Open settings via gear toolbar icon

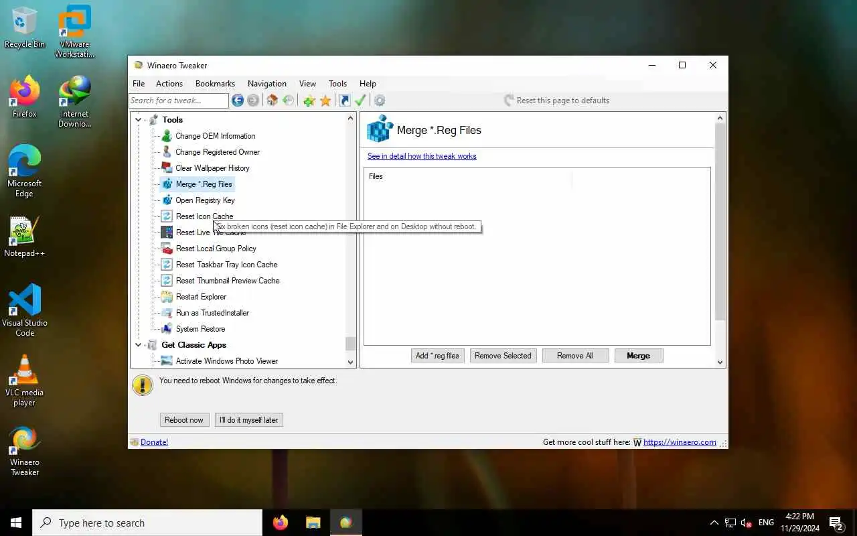point(380,100)
